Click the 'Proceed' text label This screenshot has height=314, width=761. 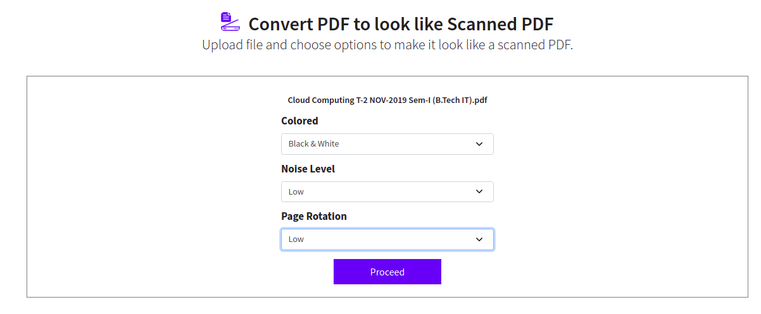(387, 272)
